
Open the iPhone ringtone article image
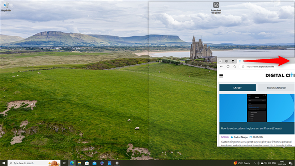click(x=257, y=108)
